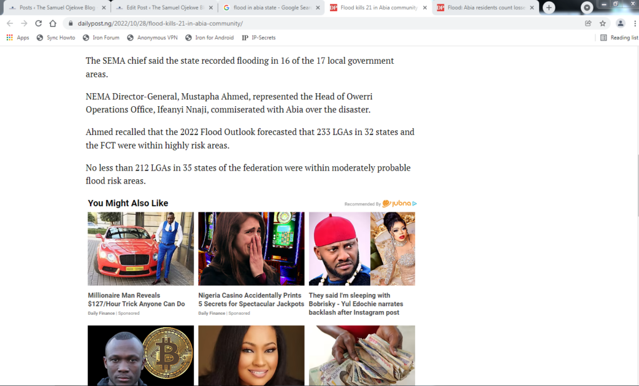Open the red Bentley millionaire ad thumbnail

click(x=140, y=249)
